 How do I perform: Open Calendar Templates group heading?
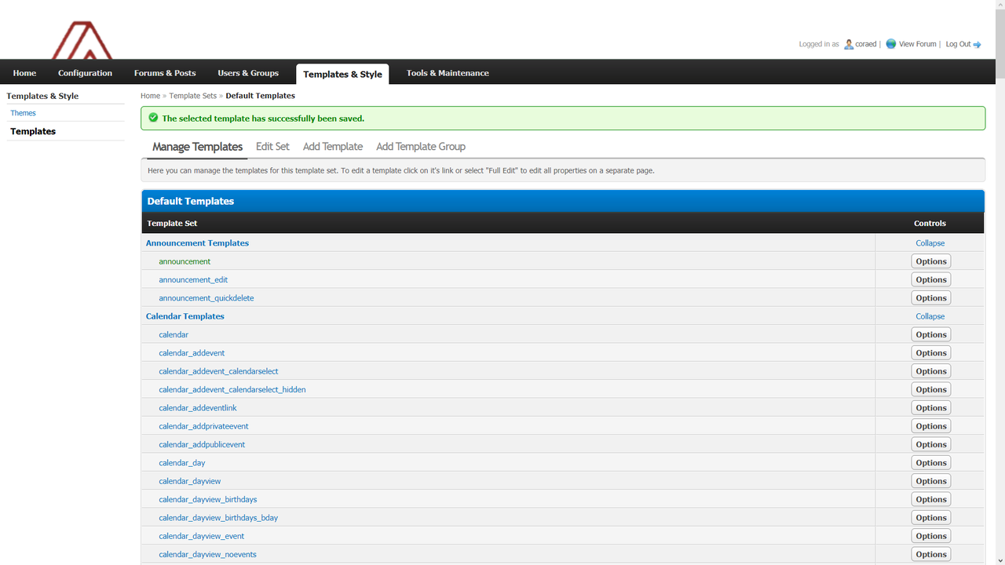(x=185, y=316)
